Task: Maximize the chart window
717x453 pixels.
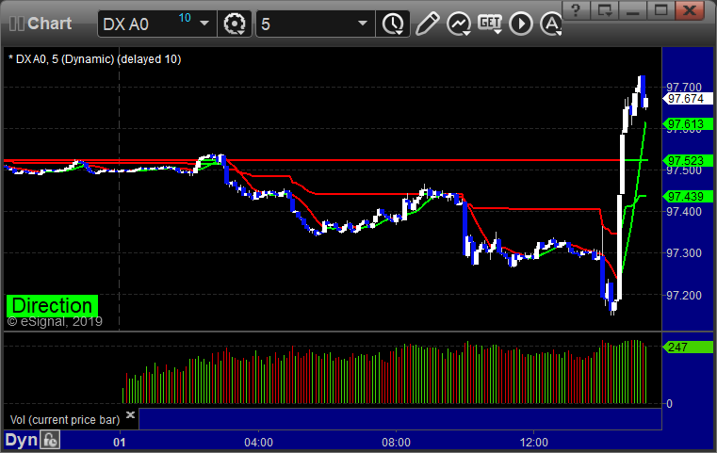Action: point(660,10)
